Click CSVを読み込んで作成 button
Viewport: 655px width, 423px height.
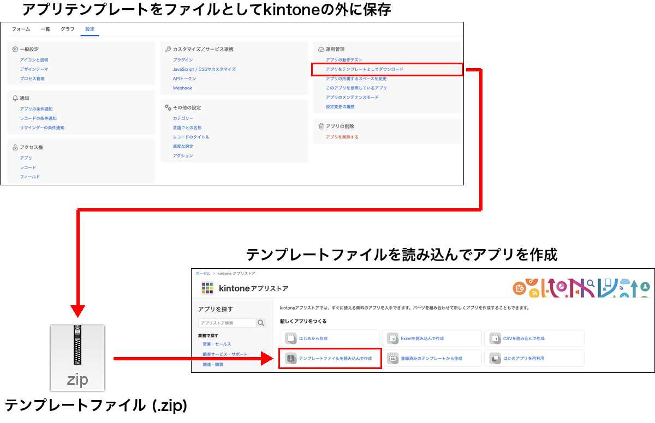[534, 339]
